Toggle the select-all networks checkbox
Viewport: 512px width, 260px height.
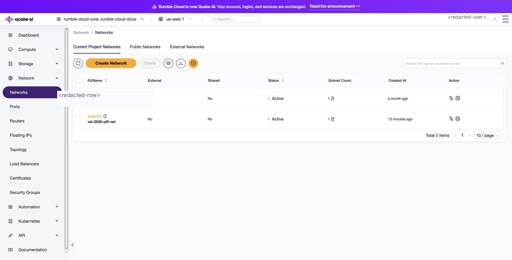pos(78,81)
